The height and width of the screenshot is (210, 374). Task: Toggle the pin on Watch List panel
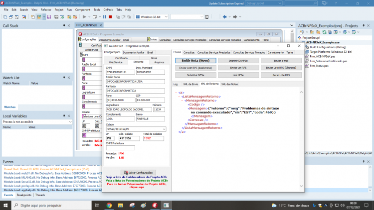coord(64,78)
